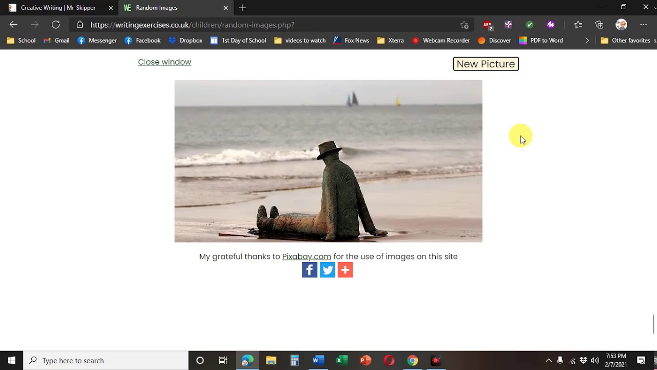Open the screen recorder taskbar icon
The height and width of the screenshot is (370, 657).
pyautogui.click(x=436, y=360)
